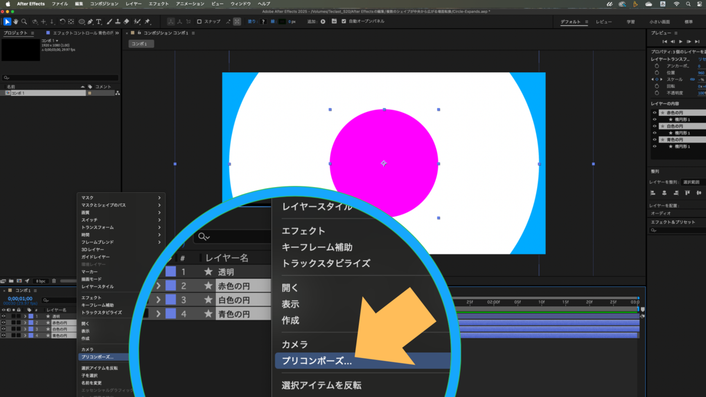706x397 pixels.
Task: Select the Selection arrow tool
Action: tap(7, 22)
